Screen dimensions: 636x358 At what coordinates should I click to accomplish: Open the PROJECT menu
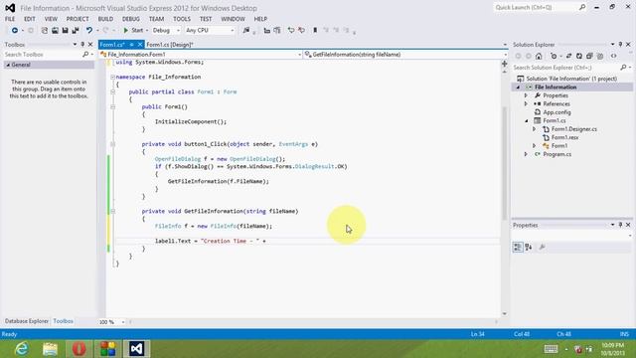click(x=78, y=19)
